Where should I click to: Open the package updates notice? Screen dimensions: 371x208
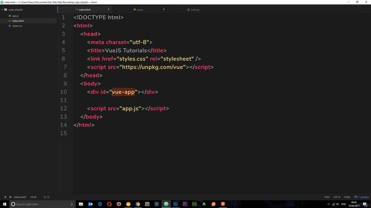coord(362,197)
